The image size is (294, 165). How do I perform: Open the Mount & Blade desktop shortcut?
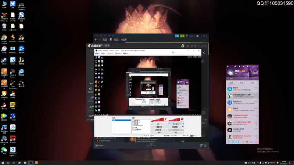(x=13, y=73)
